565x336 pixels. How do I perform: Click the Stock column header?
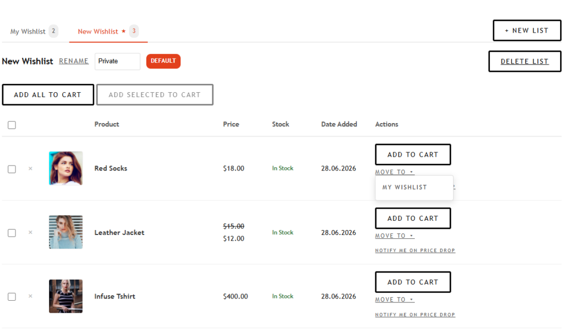[281, 124]
